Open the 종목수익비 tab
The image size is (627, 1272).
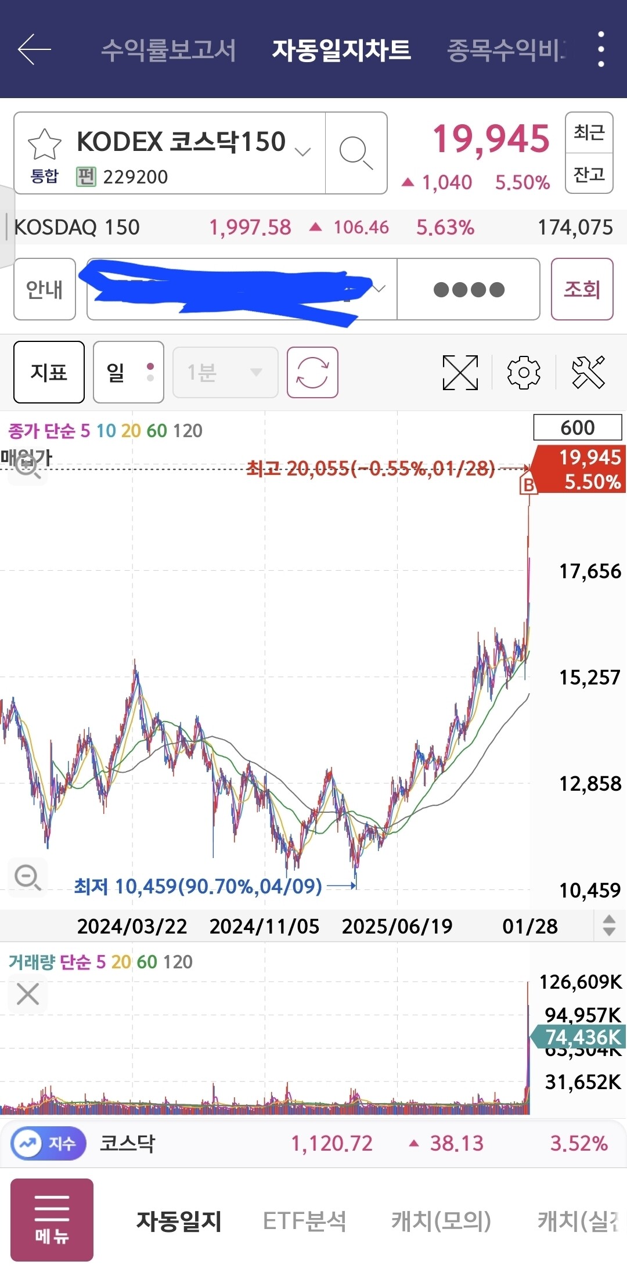pos(505,50)
